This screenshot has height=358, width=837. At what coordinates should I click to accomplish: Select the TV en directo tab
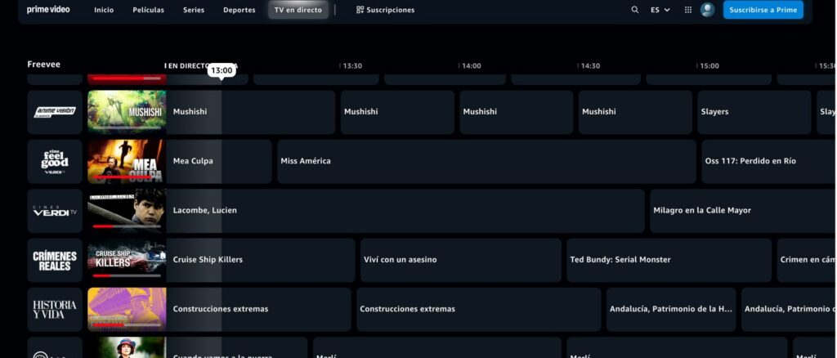click(298, 10)
